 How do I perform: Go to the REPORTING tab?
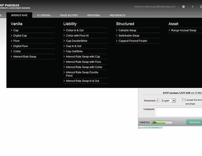(94, 15)
